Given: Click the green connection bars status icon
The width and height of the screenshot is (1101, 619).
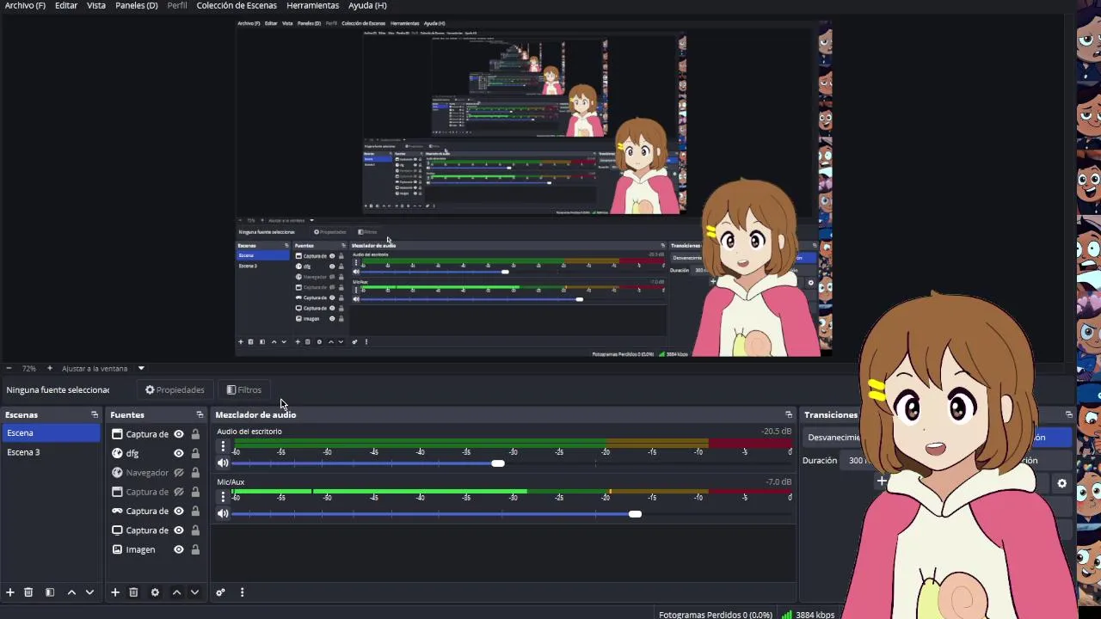Looking at the screenshot, I should click(787, 615).
